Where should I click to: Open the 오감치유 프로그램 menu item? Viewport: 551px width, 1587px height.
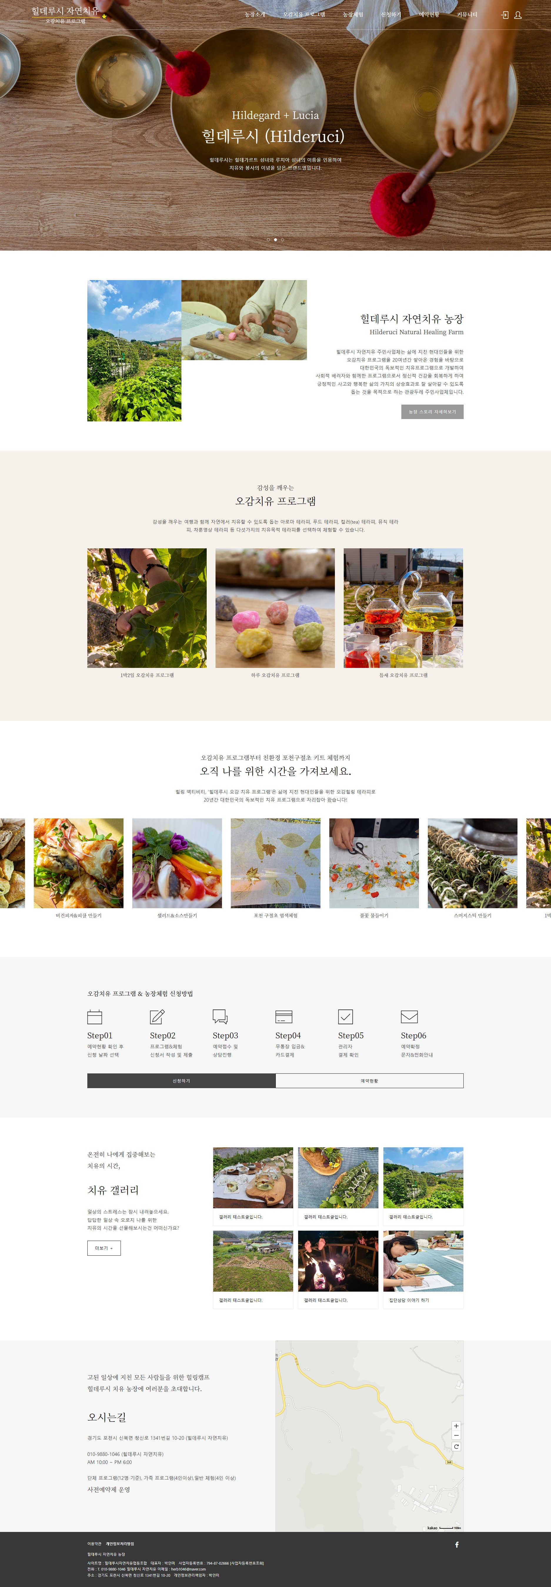(304, 14)
